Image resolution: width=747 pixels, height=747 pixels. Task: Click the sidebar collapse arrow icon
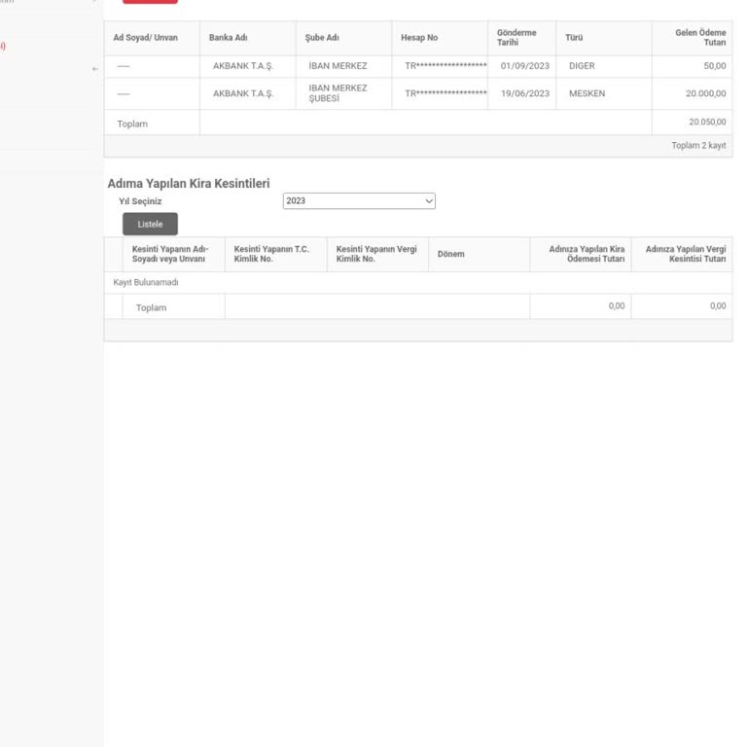(94, 69)
